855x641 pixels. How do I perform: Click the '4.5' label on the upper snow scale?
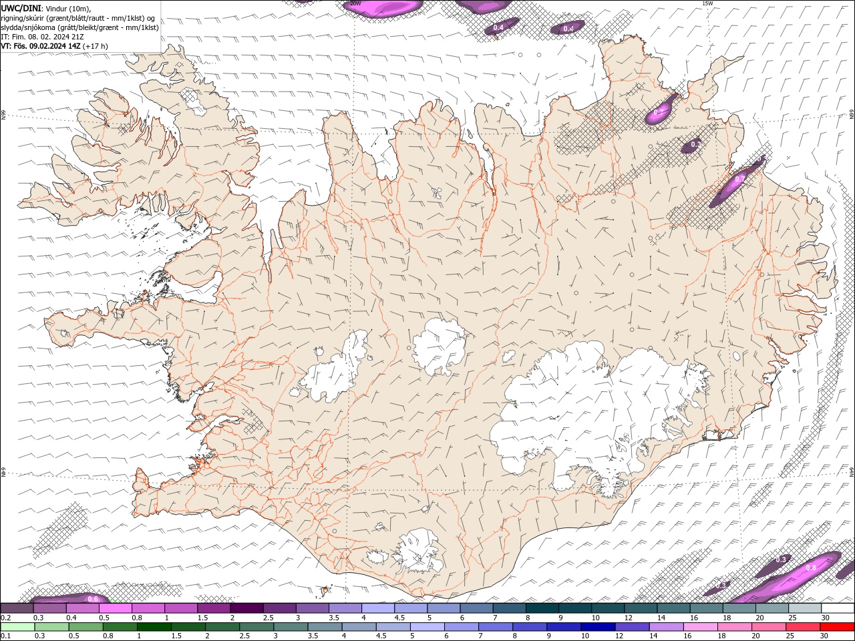(x=399, y=618)
